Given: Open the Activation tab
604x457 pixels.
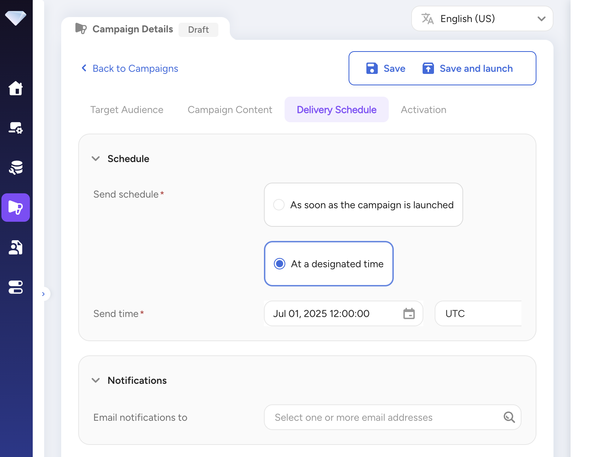Looking at the screenshot, I should pos(423,109).
